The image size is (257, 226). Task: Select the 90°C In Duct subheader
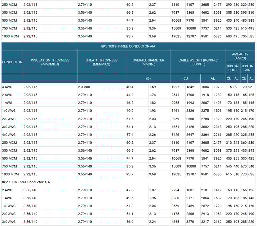[x=232, y=68]
